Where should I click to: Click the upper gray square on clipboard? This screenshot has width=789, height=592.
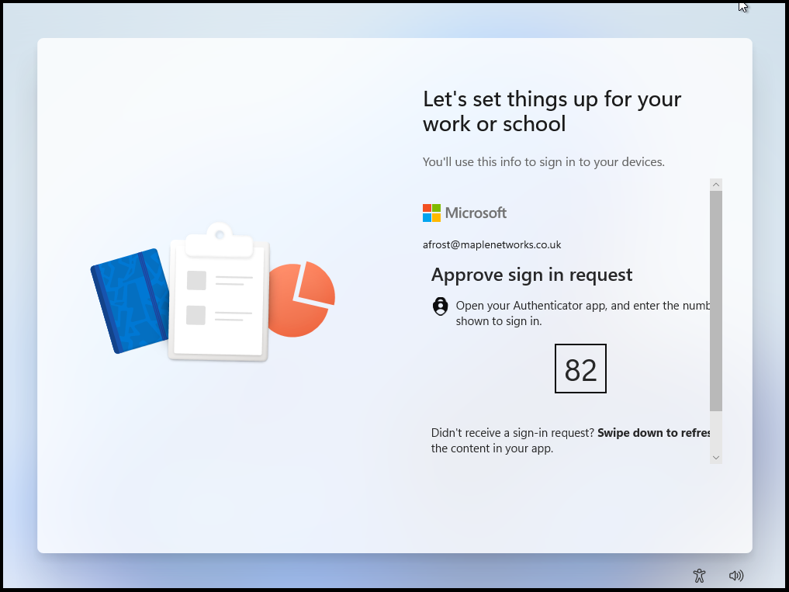pos(196,280)
